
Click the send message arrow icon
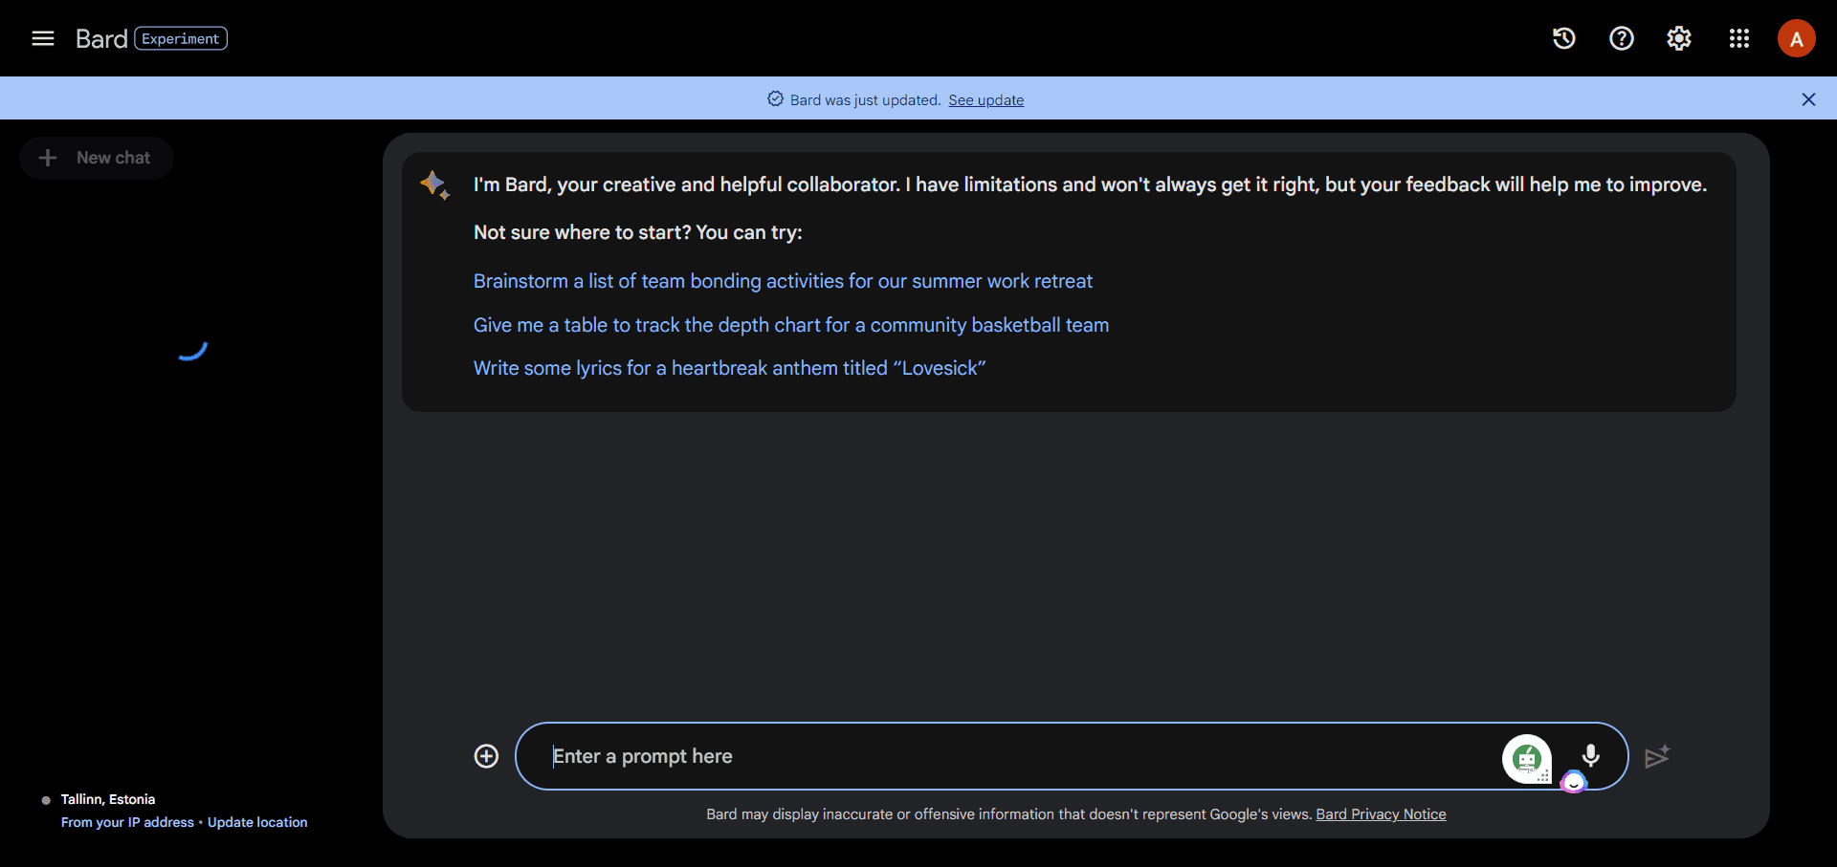1657,756
